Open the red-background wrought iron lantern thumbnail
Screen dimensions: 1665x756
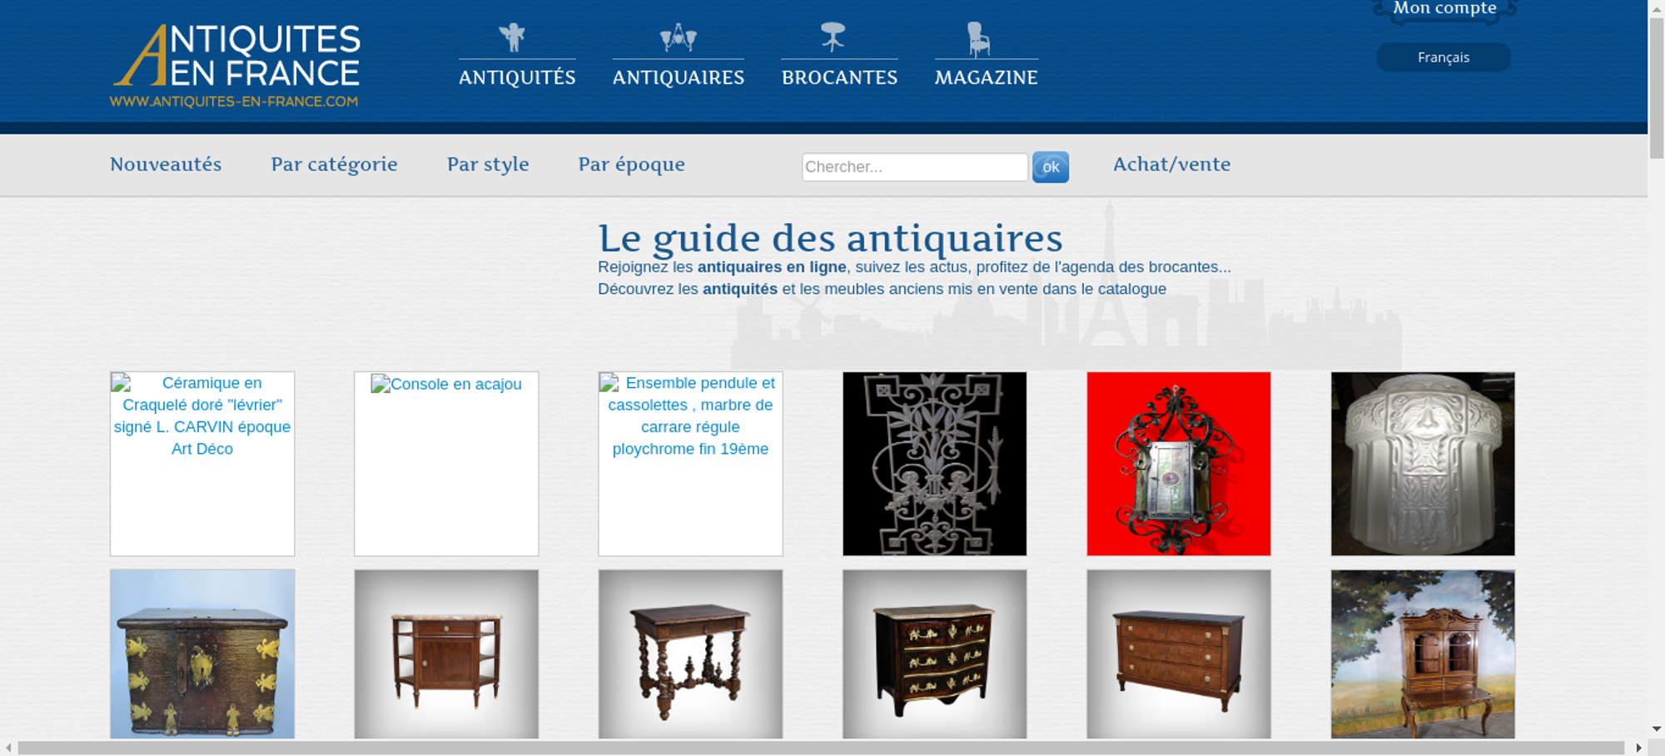point(1178,464)
